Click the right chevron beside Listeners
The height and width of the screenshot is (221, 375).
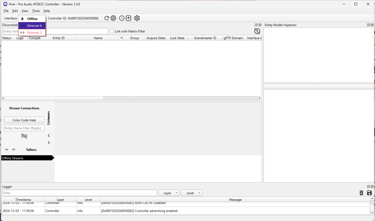(49, 143)
